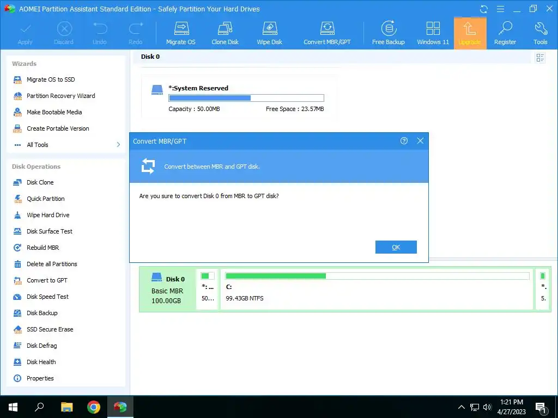The height and width of the screenshot is (418, 558).
Task: Open taskbar search
Action: [x=39, y=407]
